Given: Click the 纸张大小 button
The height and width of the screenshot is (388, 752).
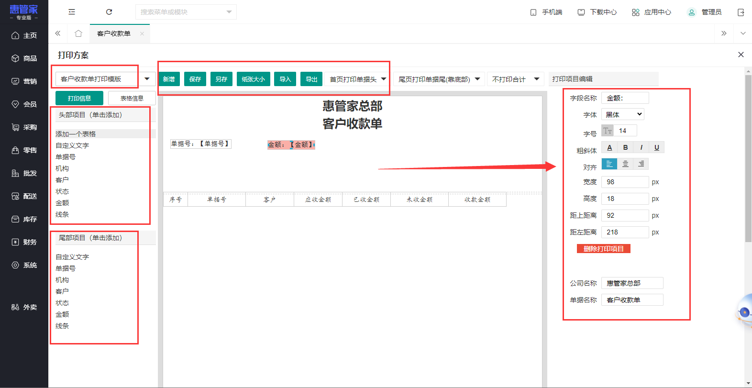Looking at the screenshot, I should coord(254,79).
